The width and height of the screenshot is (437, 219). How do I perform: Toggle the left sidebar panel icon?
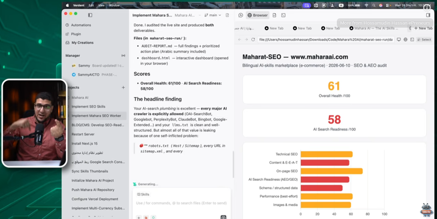[x=90, y=15]
